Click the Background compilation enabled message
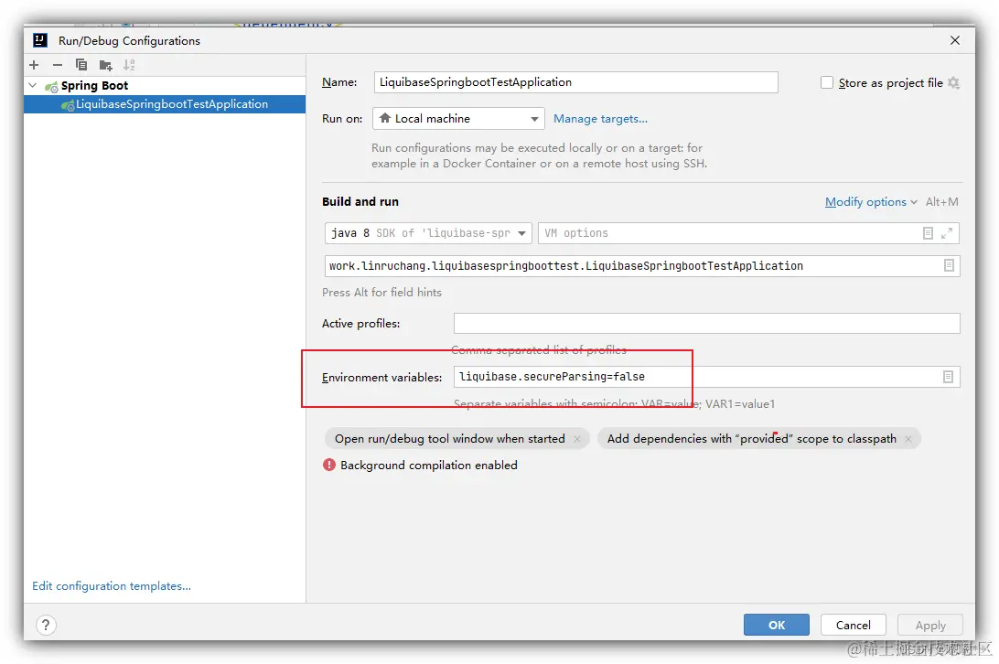The width and height of the screenshot is (999, 664). pos(429,466)
